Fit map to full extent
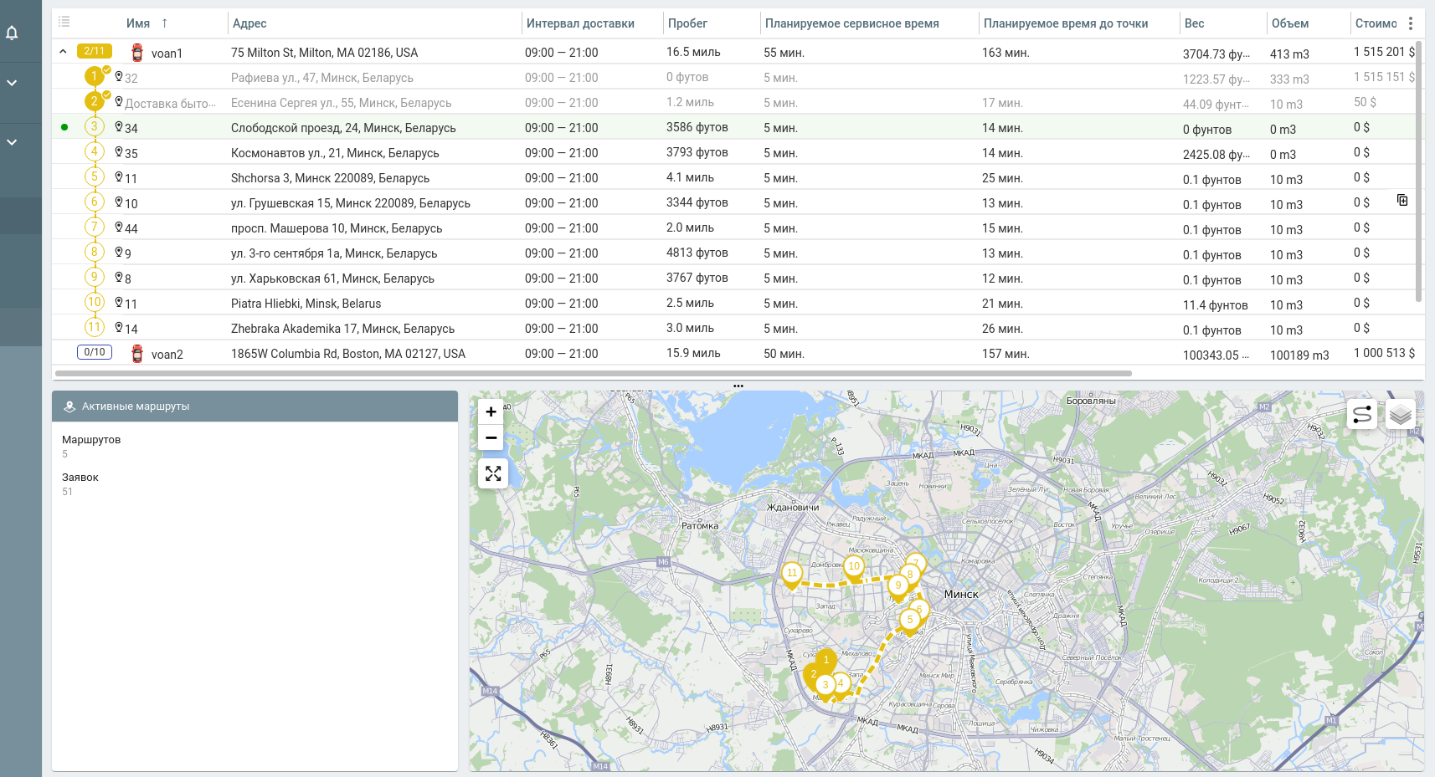This screenshot has height=777, width=1435. tap(493, 474)
